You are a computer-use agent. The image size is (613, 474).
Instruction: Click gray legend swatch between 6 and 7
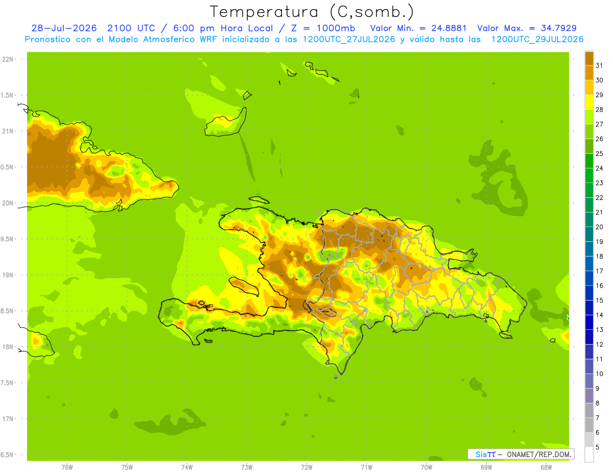coord(589,425)
